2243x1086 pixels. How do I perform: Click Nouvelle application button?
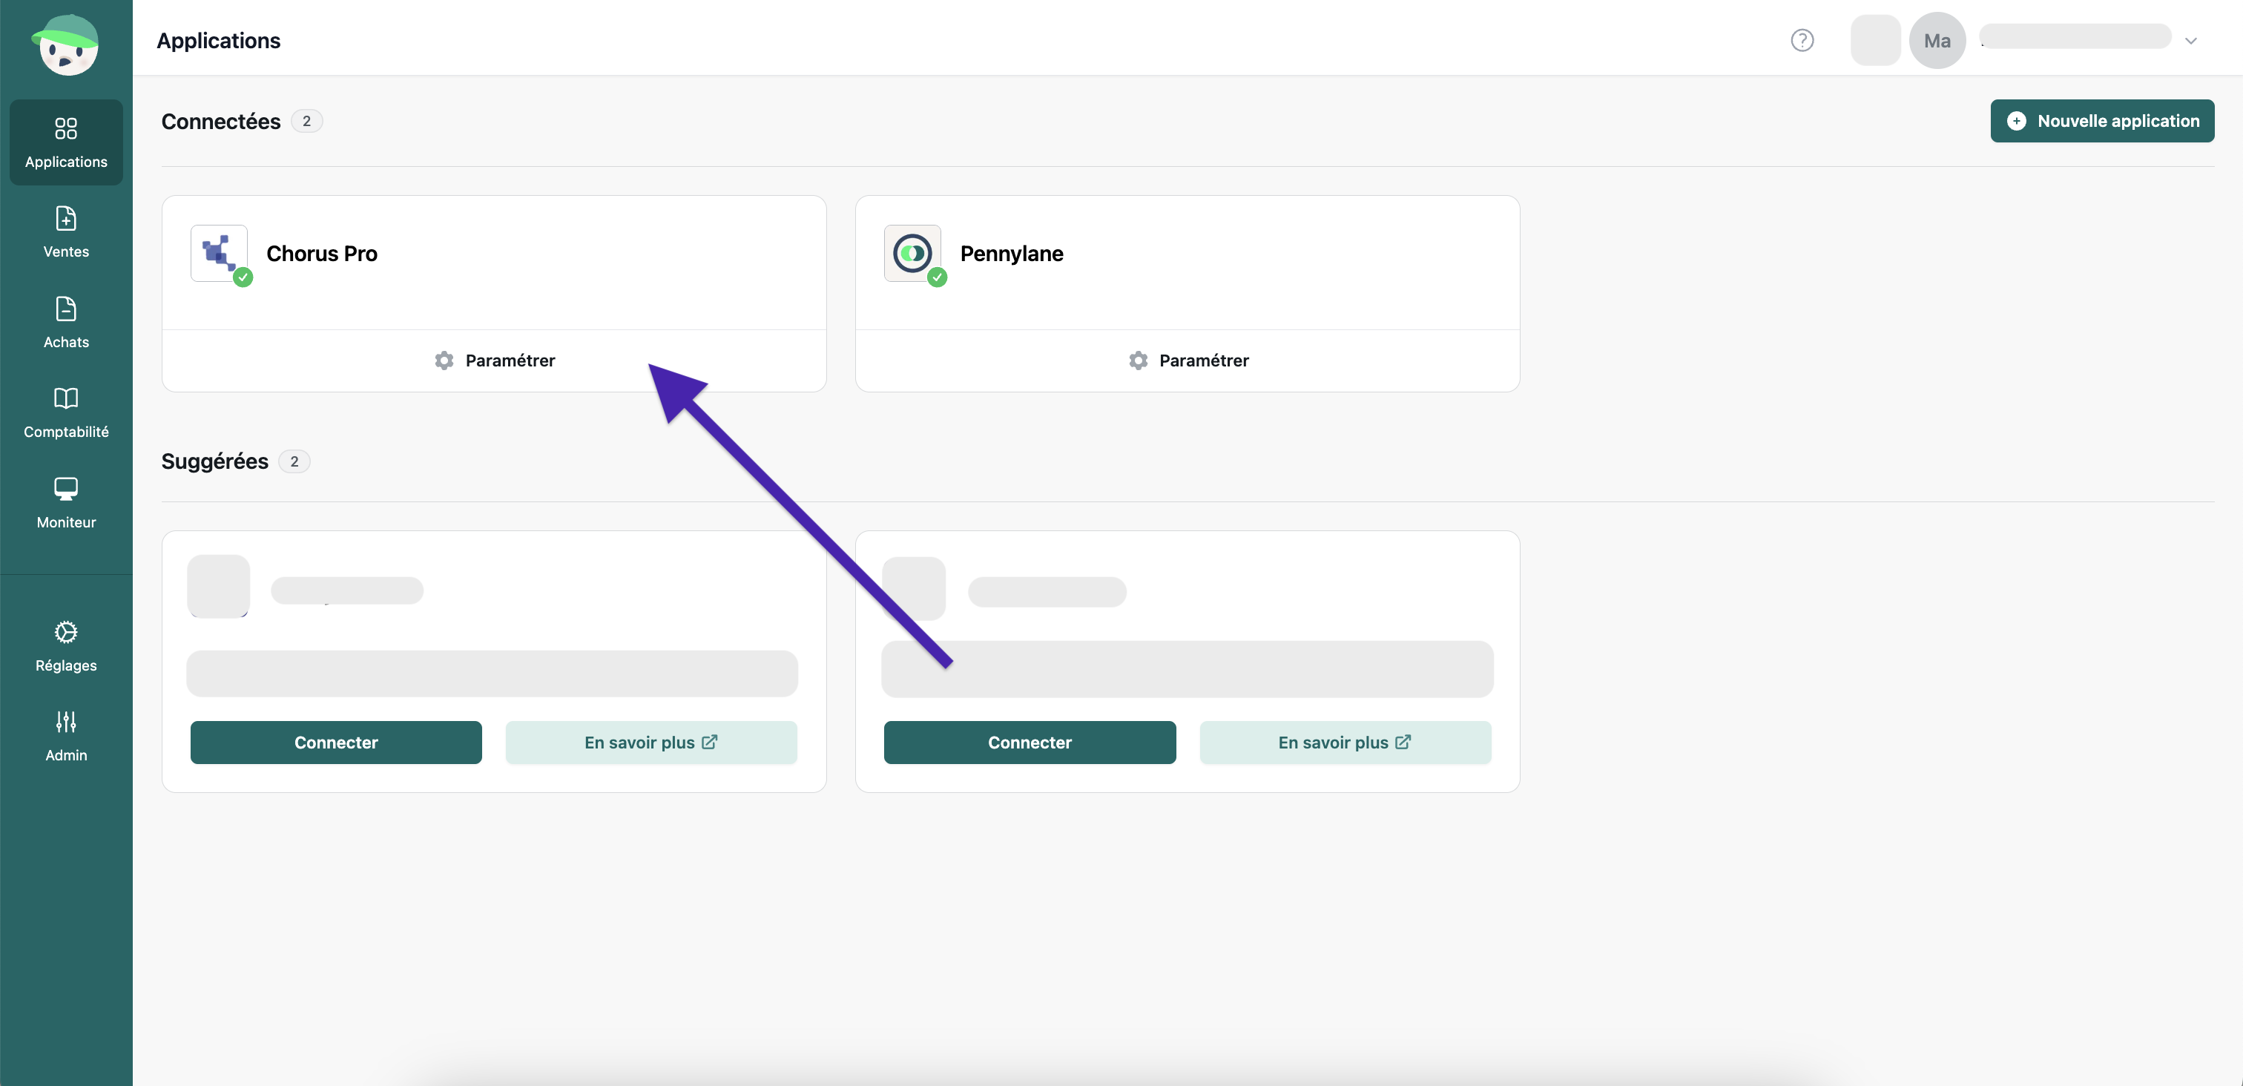pyautogui.click(x=2101, y=121)
